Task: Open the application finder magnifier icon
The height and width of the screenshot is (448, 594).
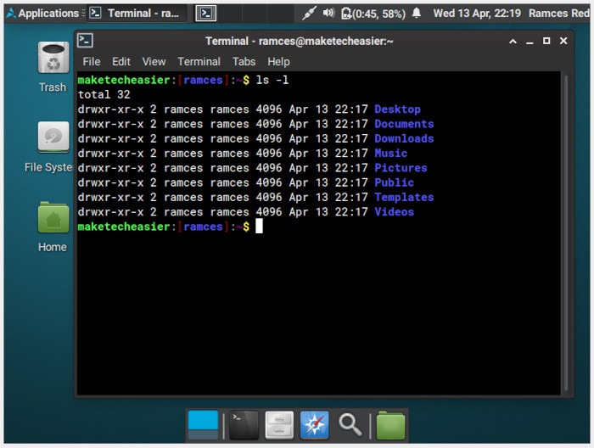Action: (350, 424)
